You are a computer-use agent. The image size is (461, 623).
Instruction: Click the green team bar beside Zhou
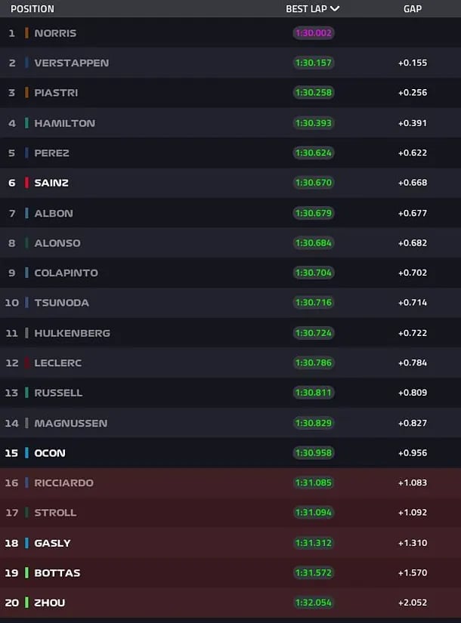(26, 603)
